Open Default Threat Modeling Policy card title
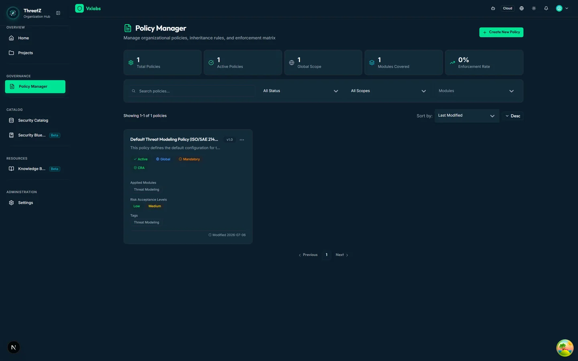 coord(174,140)
